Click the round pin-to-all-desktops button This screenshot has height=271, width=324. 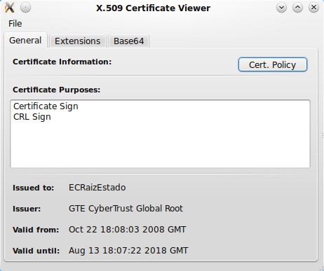coord(25,8)
